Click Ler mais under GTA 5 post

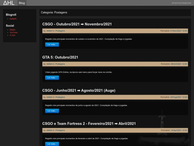[52, 78]
